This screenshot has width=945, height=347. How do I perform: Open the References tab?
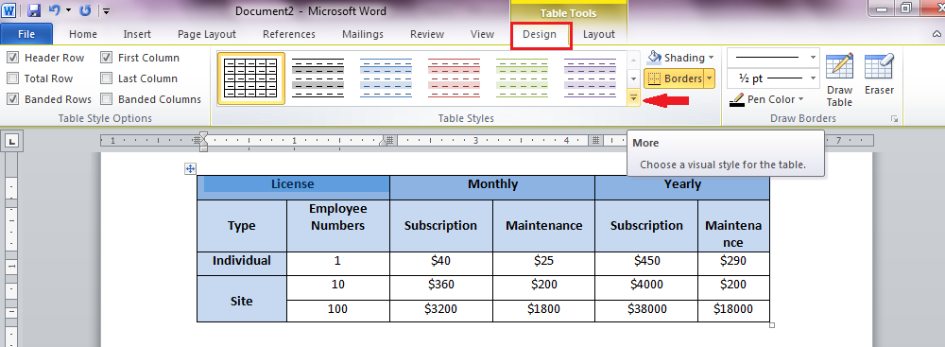coord(288,34)
